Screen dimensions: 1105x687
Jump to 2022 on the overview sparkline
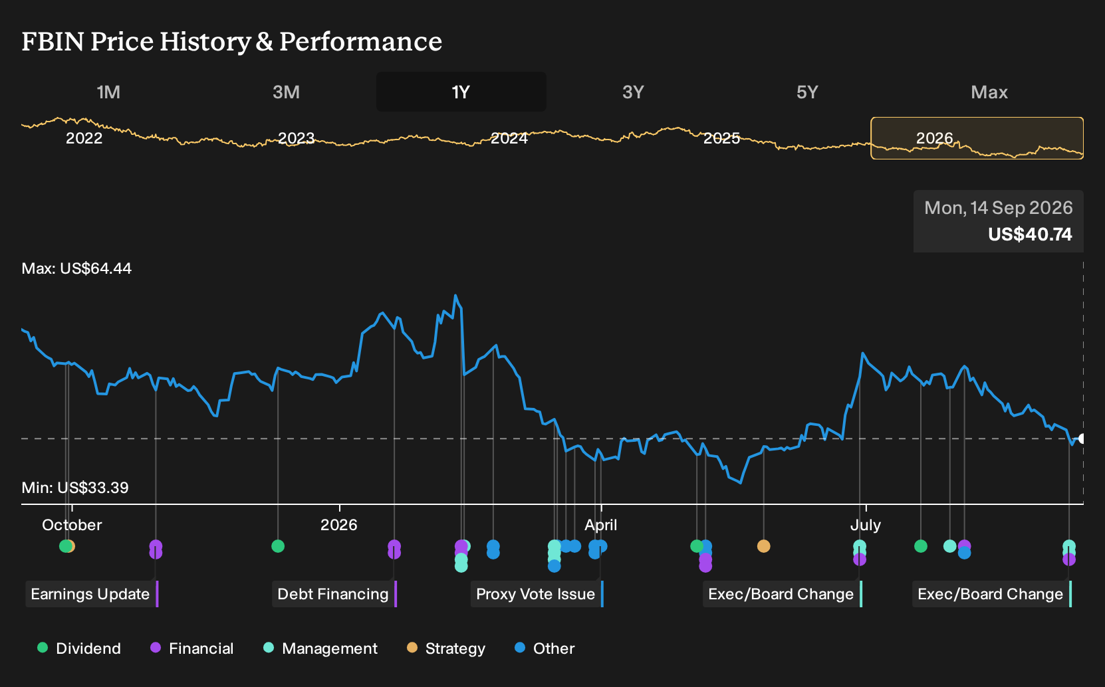tap(84, 138)
